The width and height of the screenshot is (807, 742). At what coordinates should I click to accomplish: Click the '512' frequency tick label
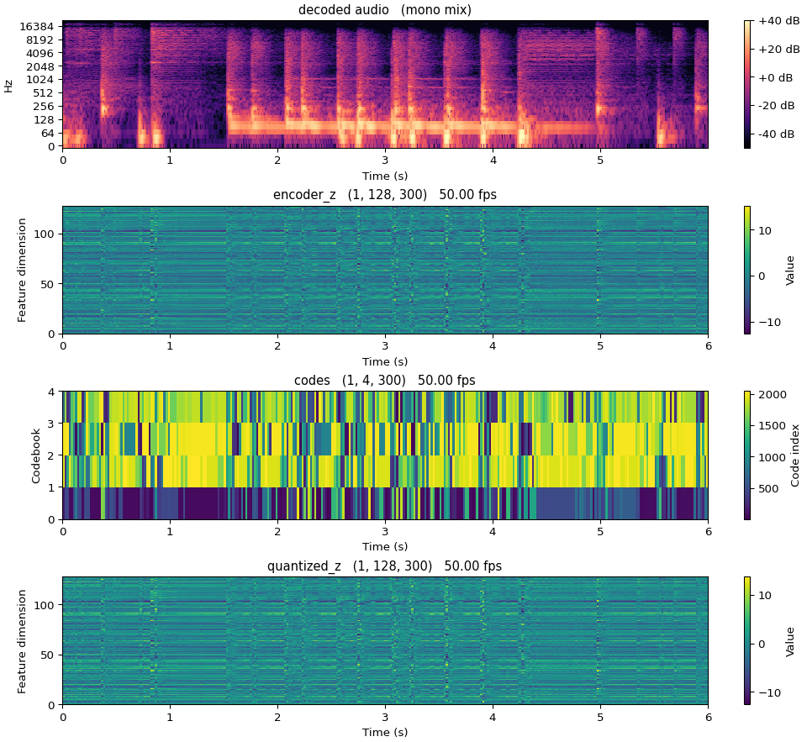(45, 93)
